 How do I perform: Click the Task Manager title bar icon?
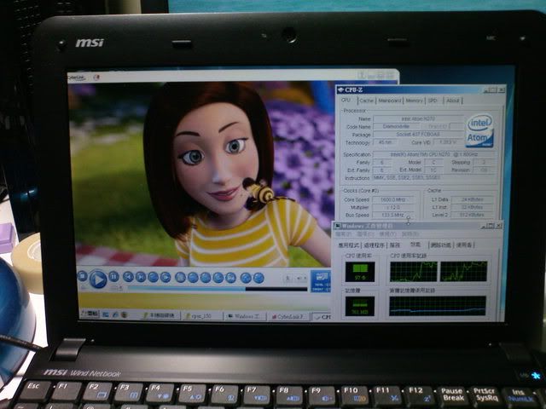[x=337, y=226]
